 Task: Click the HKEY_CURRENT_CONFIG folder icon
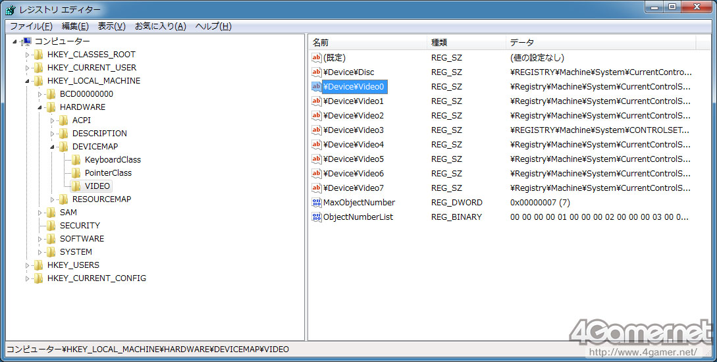tap(39, 278)
